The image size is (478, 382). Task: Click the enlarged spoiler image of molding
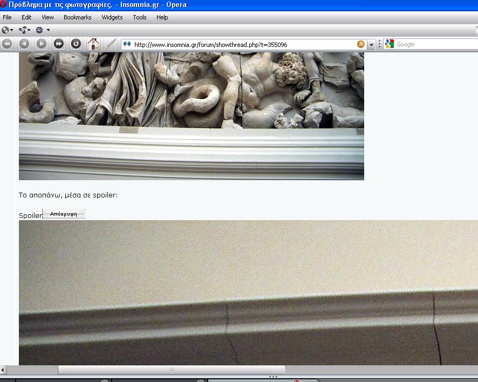(x=249, y=292)
